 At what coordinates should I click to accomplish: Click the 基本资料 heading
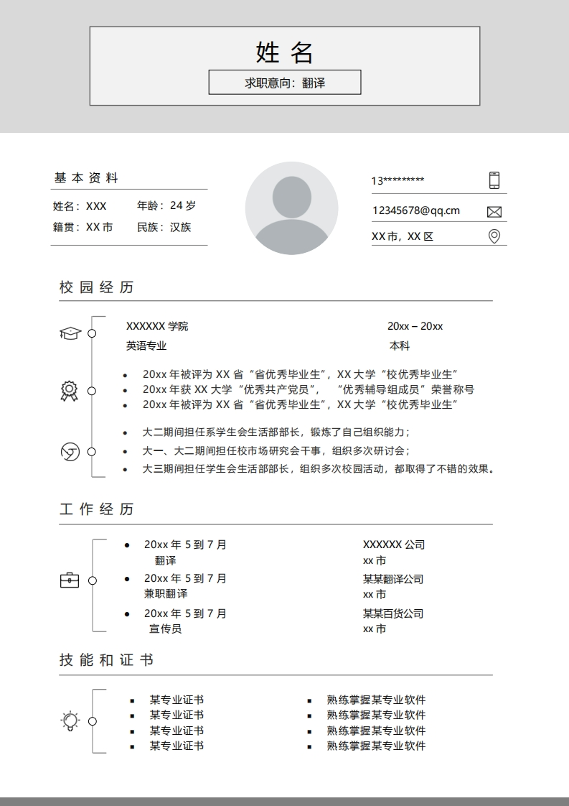87,178
